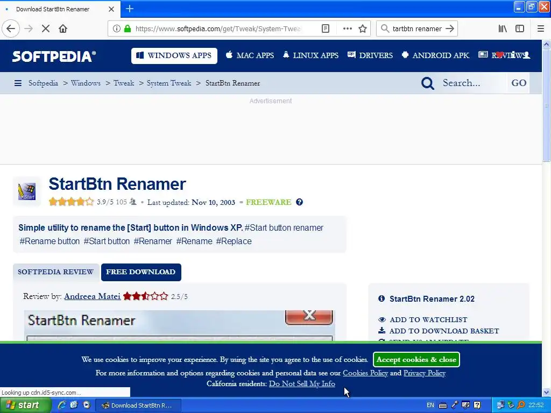The width and height of the screenshot is (551, 413).
Task: Open the Firefox home page icon
Action: (x=63, y=29)
